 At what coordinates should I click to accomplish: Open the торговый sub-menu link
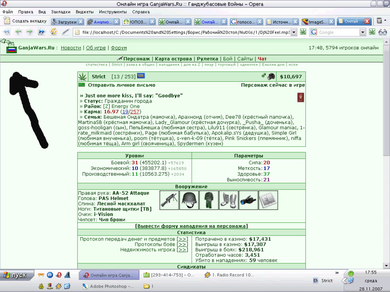[226, 64]
